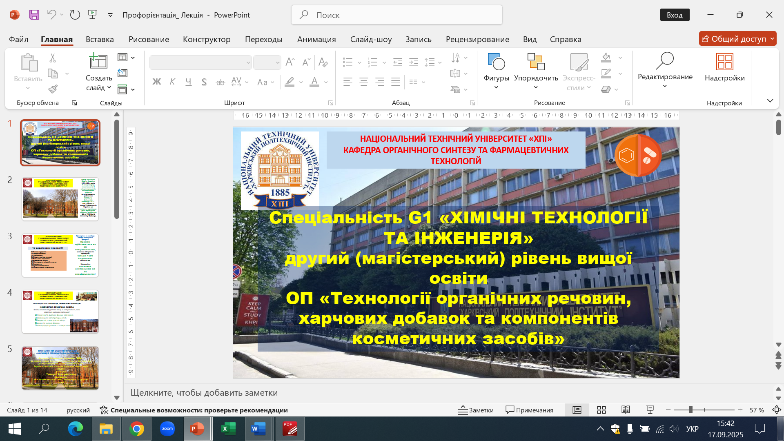Switch to the Анимация tab
The width and height of the screenshot is (784, 441).
click(316, 39)
